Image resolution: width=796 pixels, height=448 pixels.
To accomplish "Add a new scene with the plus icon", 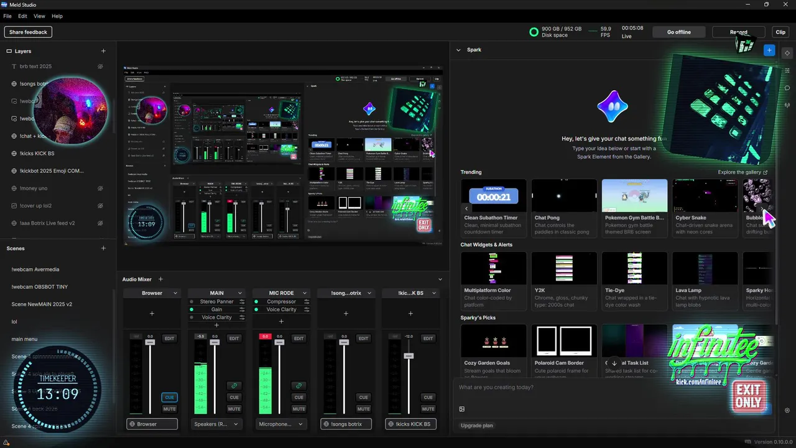I will pos(103,248).
